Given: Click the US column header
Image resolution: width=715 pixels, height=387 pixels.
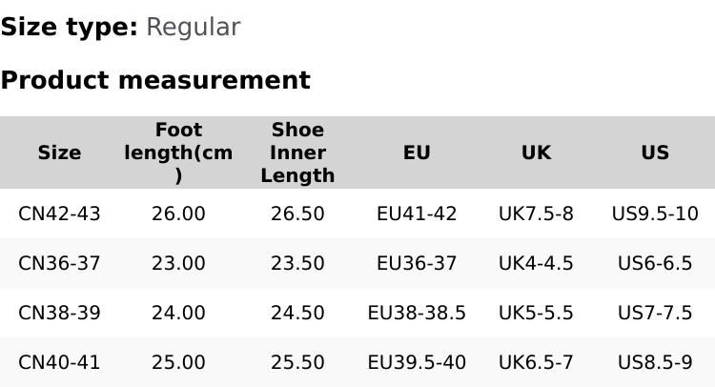Looking at the screenshot, I should [x=655, y=153].
